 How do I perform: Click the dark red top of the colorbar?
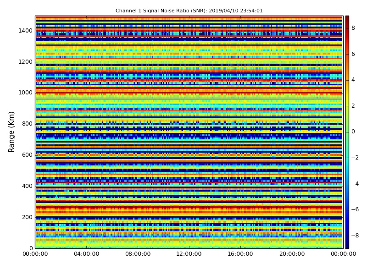(x=347, y=18)
